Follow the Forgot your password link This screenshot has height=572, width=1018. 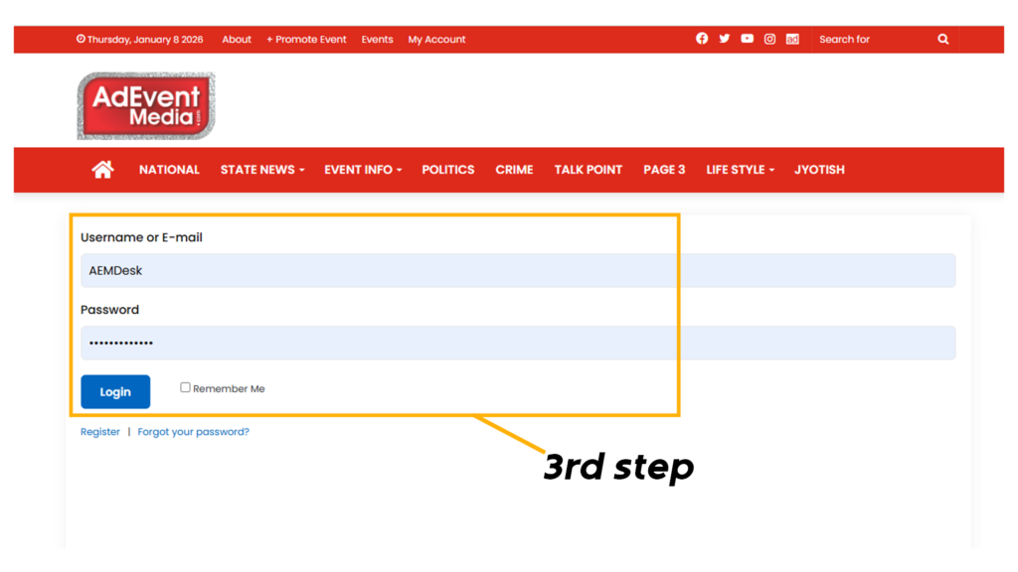click(x=193, y=432)
